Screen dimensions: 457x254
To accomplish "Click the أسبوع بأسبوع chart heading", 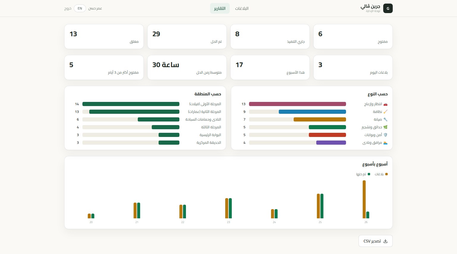I will point(375,164).
